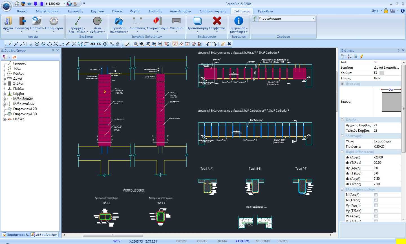Switch to Παράμετροι Ε... bottom panel tab
This screenshot has width=406, height=244.
(x=16, y=234)
